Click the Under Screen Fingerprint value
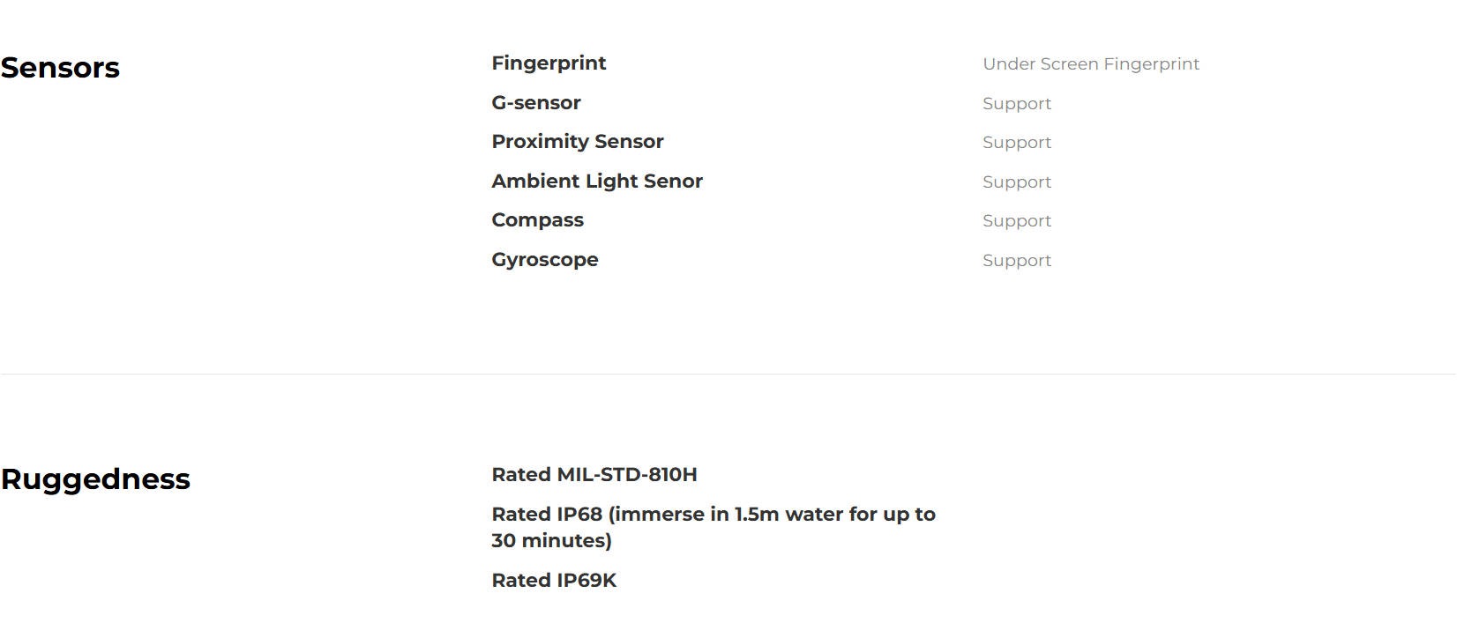This screenshot has height=623, width=1457. [1091, 64]
